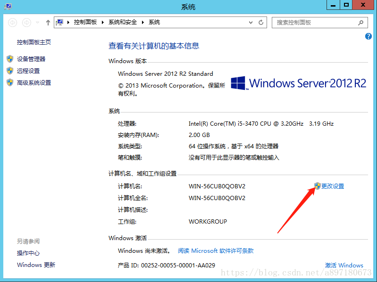Screen dimensions: 377x282
Task: Click the computer icon in address bar
Action: coord(59,22)
